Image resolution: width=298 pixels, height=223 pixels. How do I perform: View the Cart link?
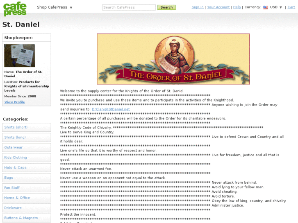click(291, 7)
